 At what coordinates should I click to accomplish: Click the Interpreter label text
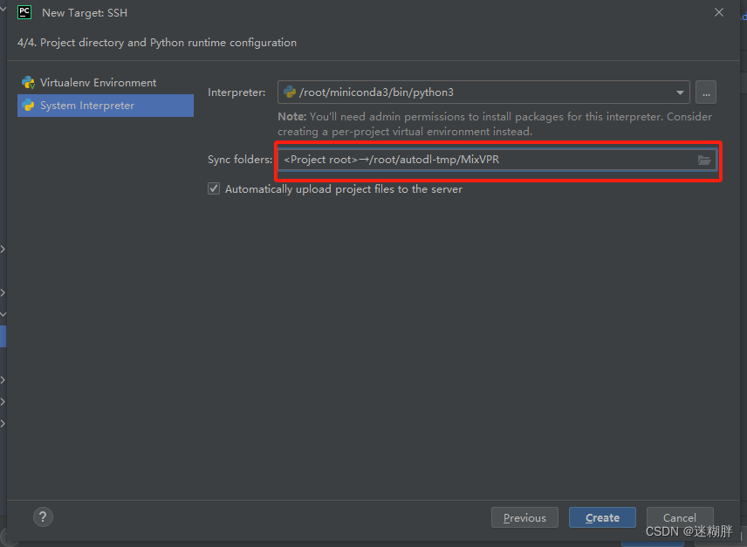[x=236, y=92]
